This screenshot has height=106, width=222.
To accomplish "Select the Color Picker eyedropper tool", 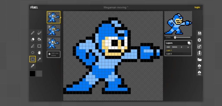I will tap(33, 66).
